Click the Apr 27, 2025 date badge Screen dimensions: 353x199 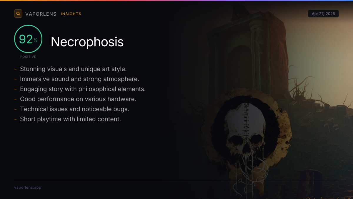click(x=323, y=14)
